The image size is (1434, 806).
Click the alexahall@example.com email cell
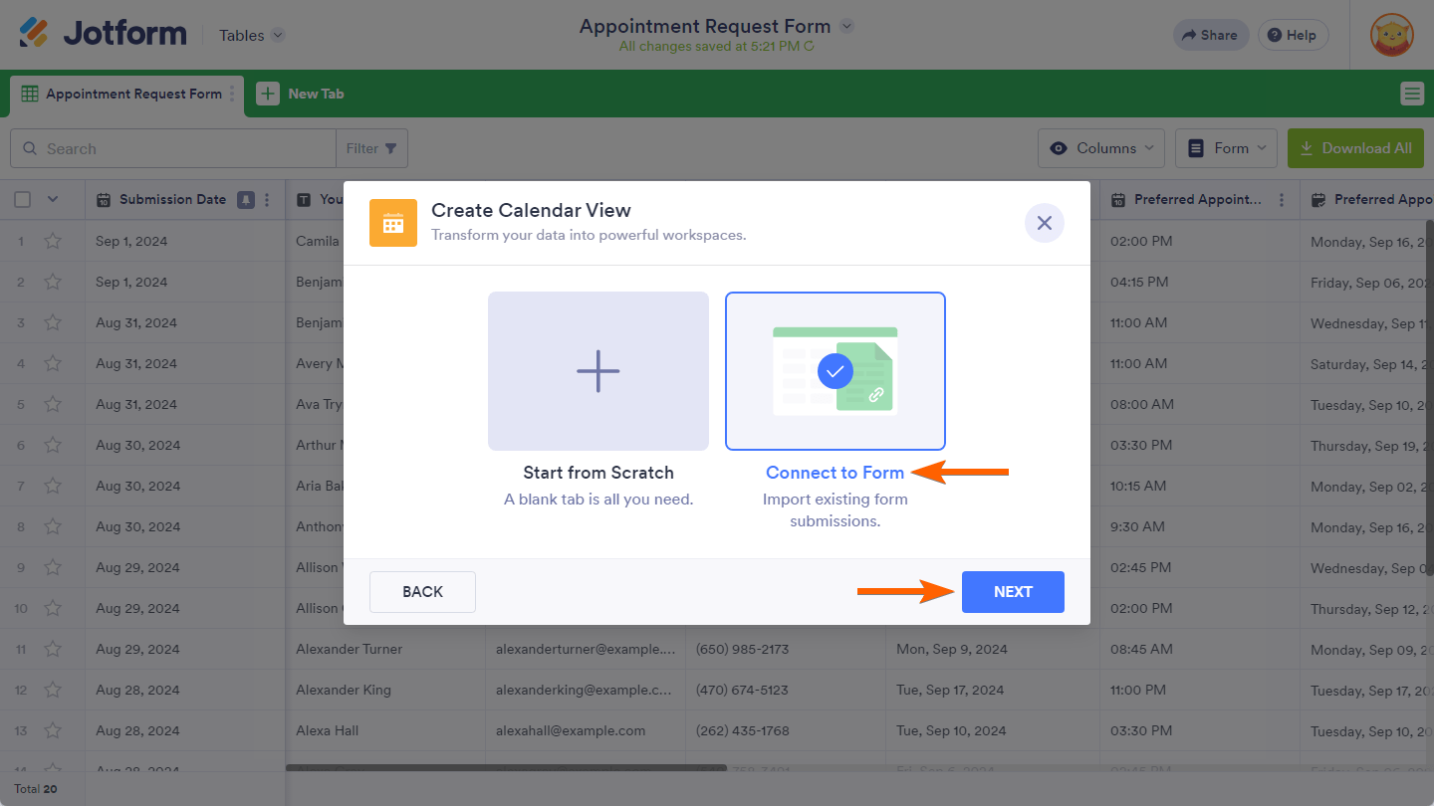(x=586, y=730)
